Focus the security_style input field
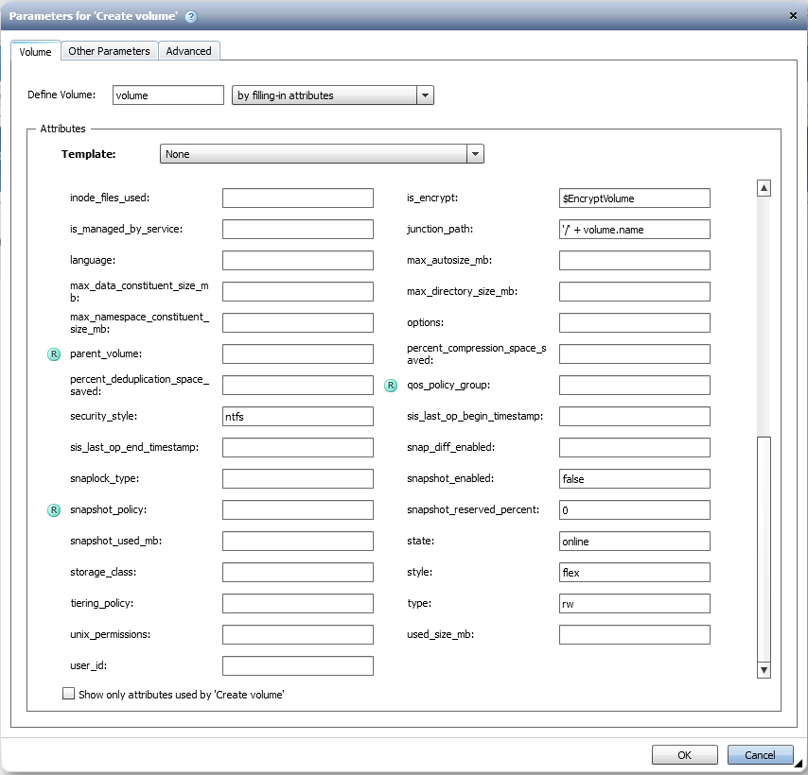The height and width of the screenshot is (775, 808). tap(297, 417)
